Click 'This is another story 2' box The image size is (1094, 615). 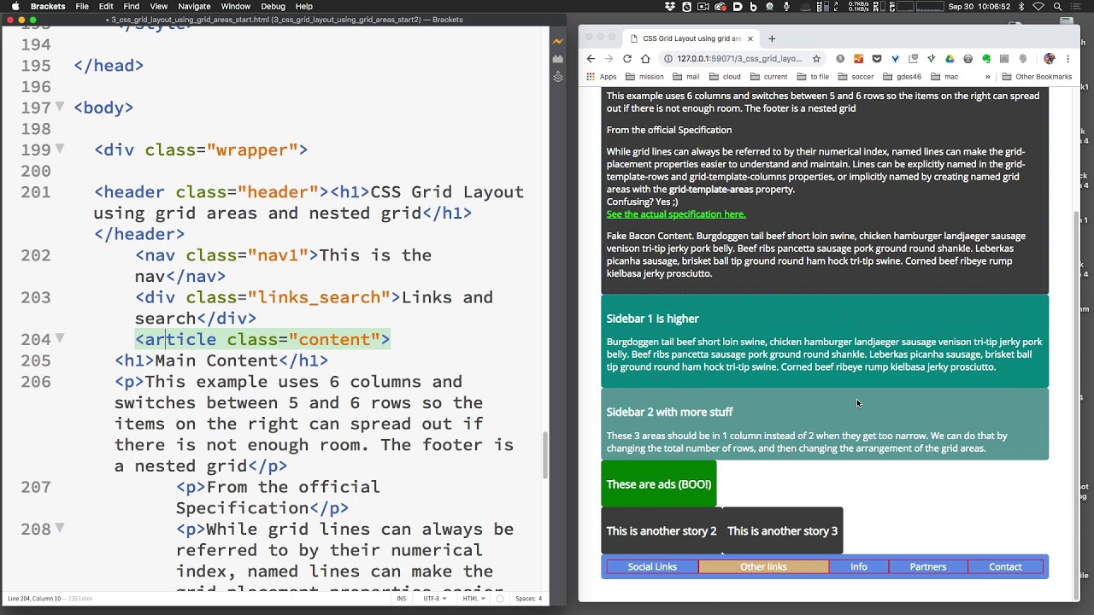coord(662,530)
